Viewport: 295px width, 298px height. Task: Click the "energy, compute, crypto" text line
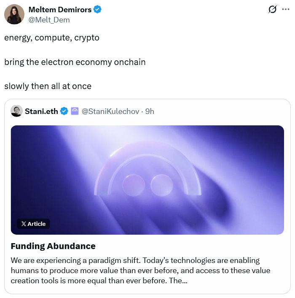point(52,38)
